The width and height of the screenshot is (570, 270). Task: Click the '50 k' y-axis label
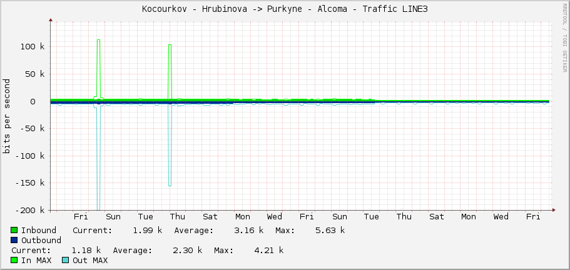35,74
